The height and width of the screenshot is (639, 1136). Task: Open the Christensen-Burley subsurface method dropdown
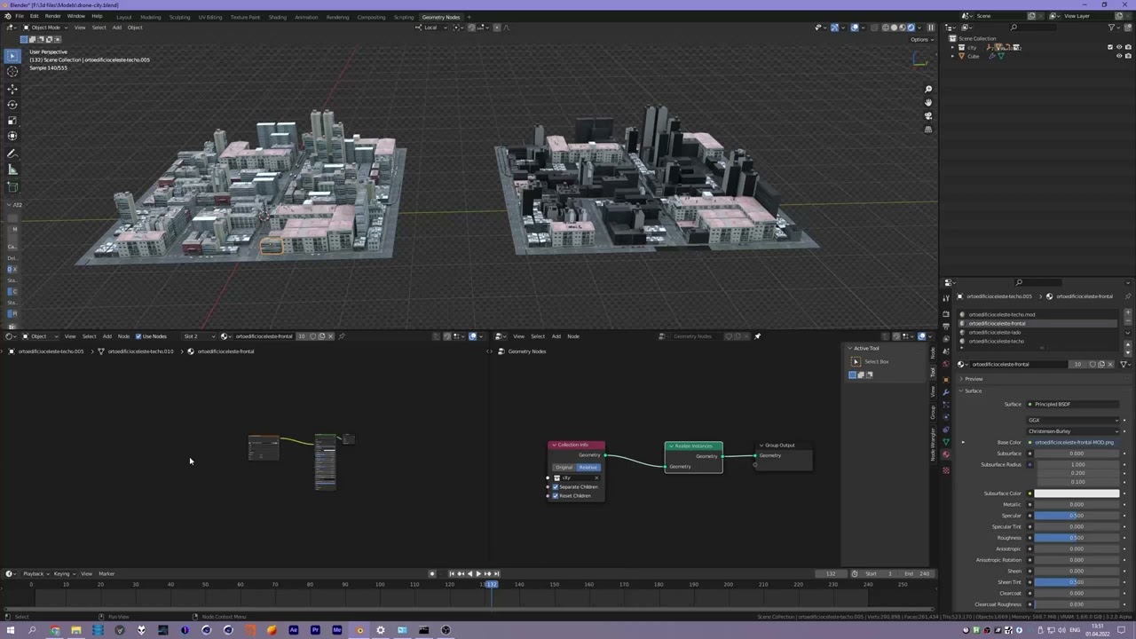1074,431
